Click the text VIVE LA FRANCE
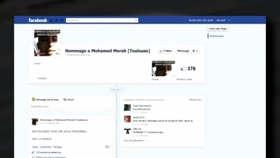 pos(42,139)
